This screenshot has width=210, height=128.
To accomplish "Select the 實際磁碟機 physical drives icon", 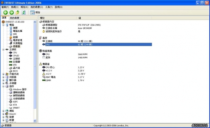I will point(10,95).
